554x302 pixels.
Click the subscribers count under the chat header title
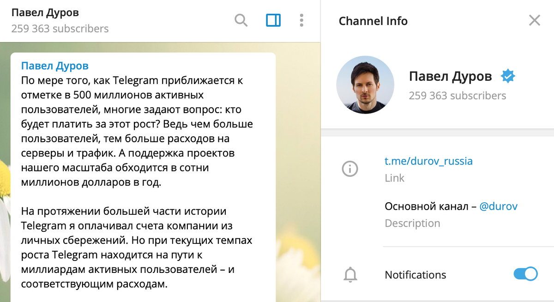click(60, 29)
